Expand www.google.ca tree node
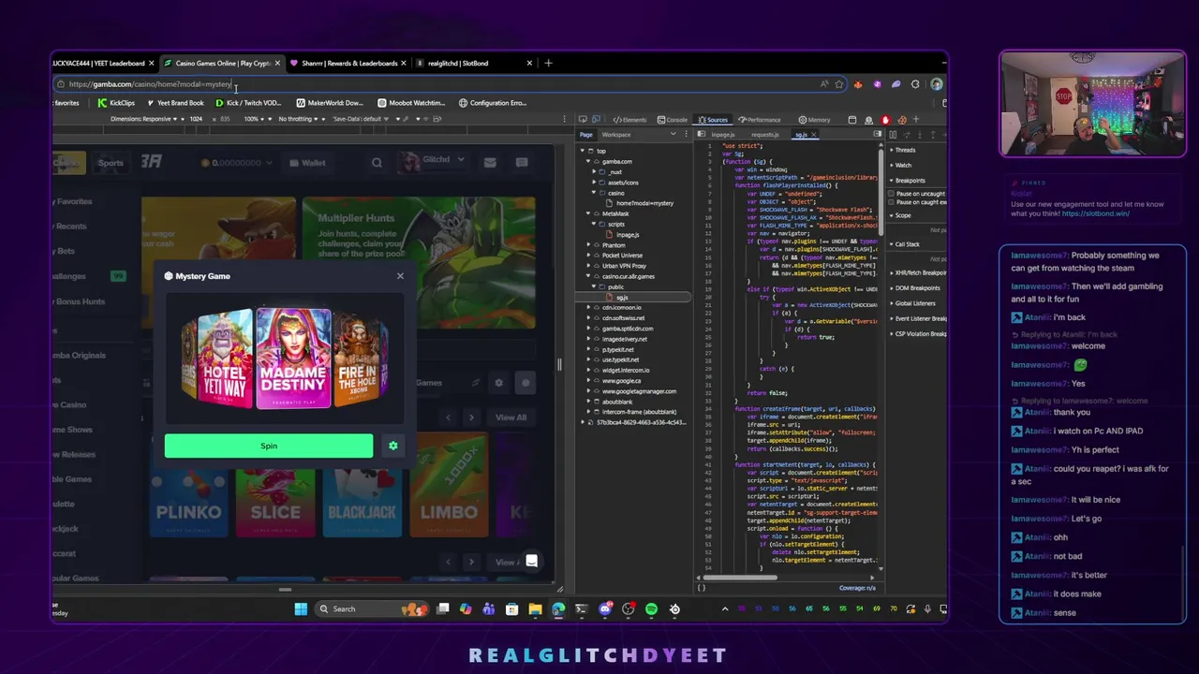The width and height of the screenshot is (1199, 674). 589,381
